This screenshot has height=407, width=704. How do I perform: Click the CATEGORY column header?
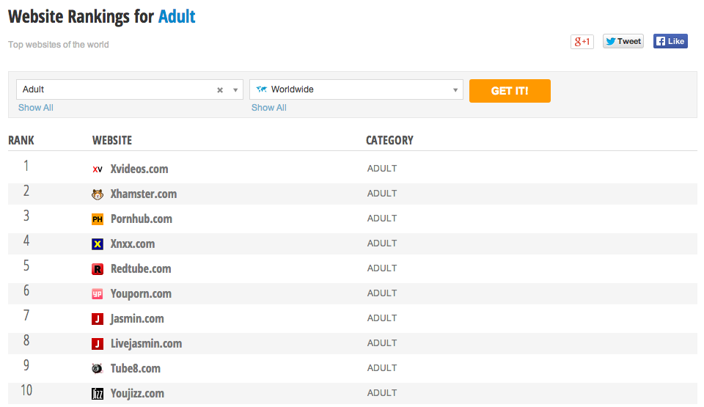pyautogui.click(x=389, y=140)
